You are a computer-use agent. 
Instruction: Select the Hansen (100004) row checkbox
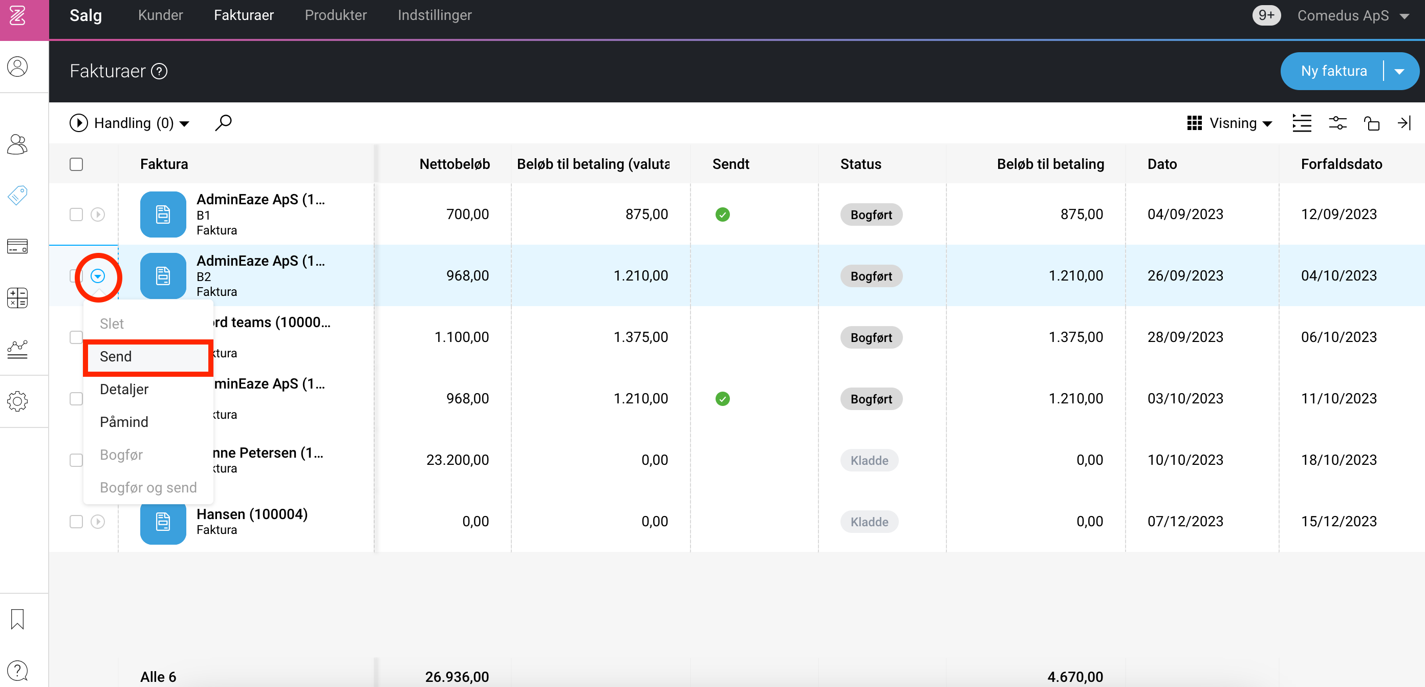pos(76,522)
